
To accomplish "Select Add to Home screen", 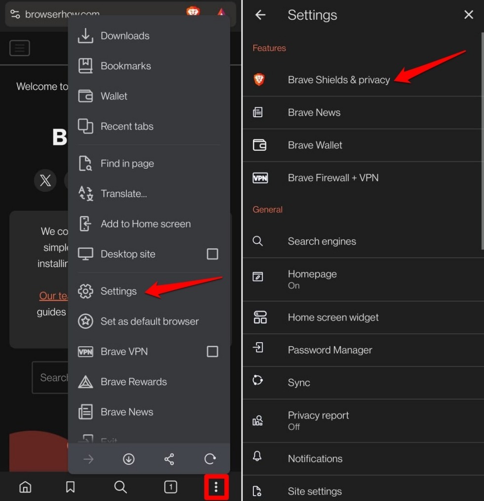I will (x=149, y=224).
